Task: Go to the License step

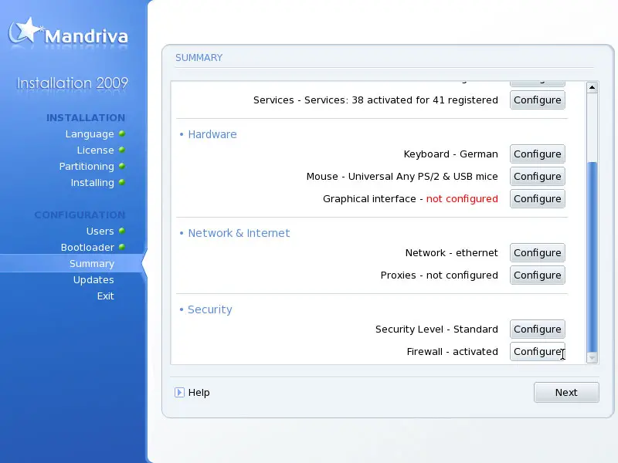Action: 95,150
